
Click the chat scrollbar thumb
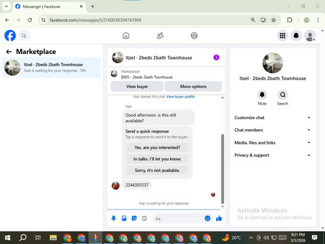tap(222, 169)
